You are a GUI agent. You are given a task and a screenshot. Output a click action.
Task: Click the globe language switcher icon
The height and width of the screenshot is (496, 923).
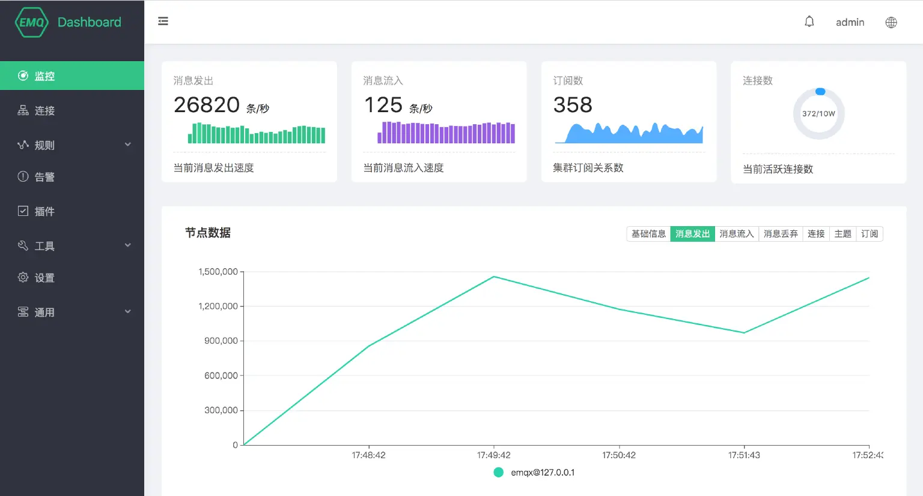coord(891,22)
